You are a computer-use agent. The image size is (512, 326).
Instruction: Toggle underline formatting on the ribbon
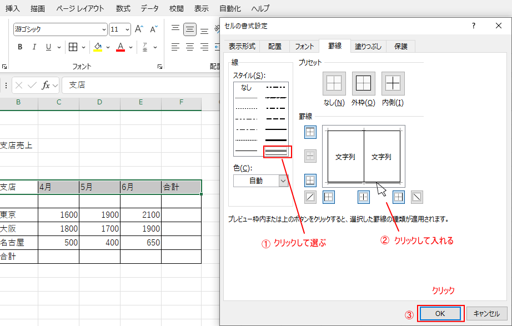coord(48,47)
